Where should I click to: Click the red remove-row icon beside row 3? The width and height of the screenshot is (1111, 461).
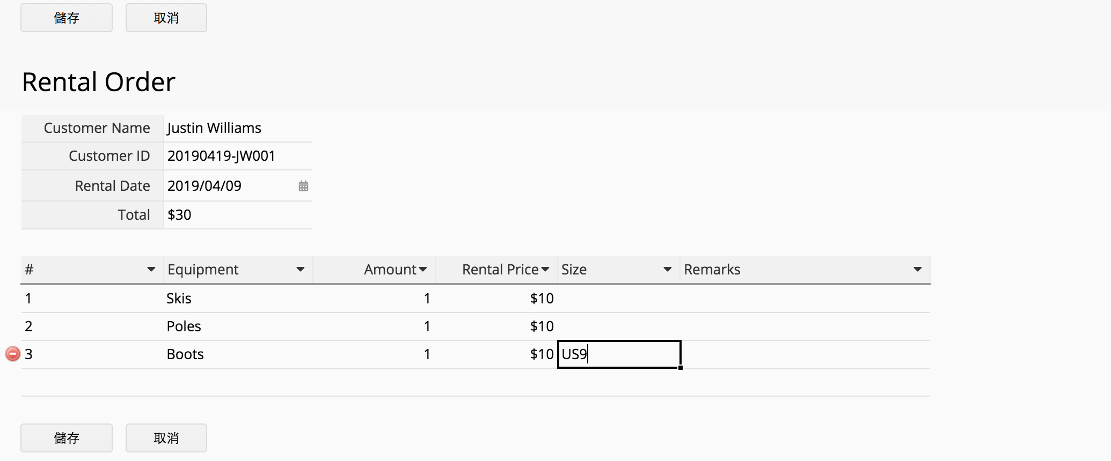(13, 354)
